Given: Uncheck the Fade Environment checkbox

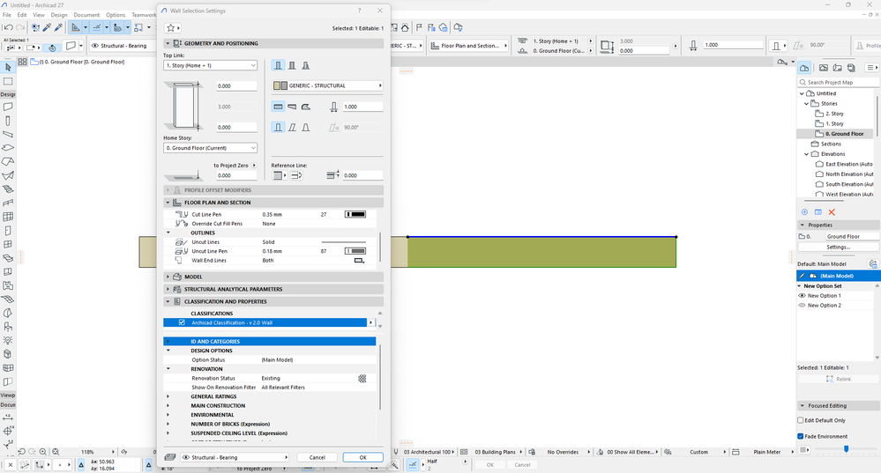Looking at the screenshot, I should pos(801,436).
